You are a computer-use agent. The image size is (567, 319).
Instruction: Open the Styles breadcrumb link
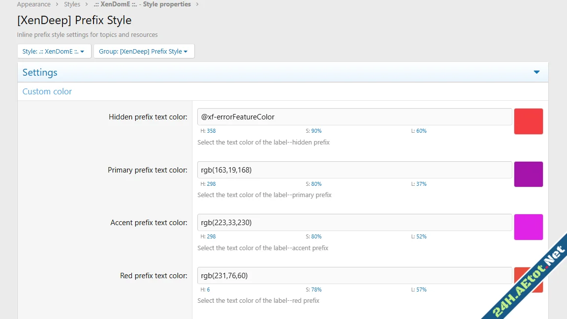click(x=72, y=4)
